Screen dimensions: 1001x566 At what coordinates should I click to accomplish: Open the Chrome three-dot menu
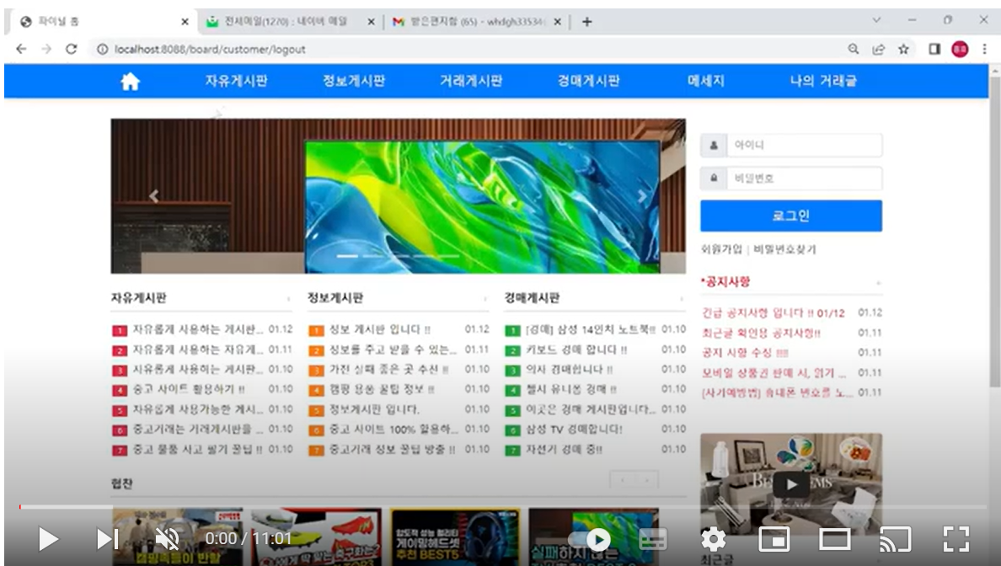(984, 49)
